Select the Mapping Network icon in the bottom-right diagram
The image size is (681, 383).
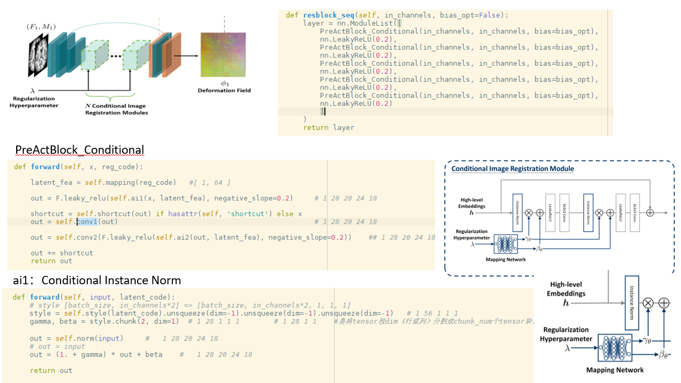(615, 348)
